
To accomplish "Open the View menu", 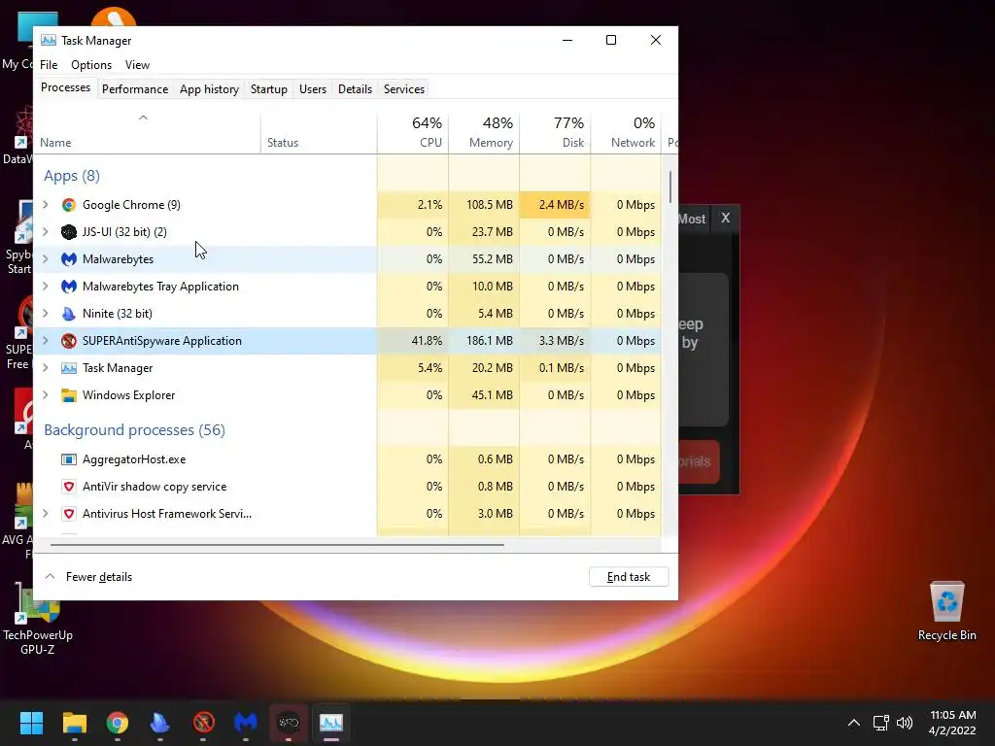I will point(137,65).
